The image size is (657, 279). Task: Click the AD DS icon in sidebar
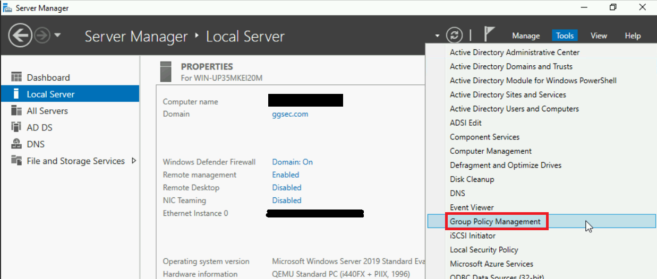click(16, 127)
